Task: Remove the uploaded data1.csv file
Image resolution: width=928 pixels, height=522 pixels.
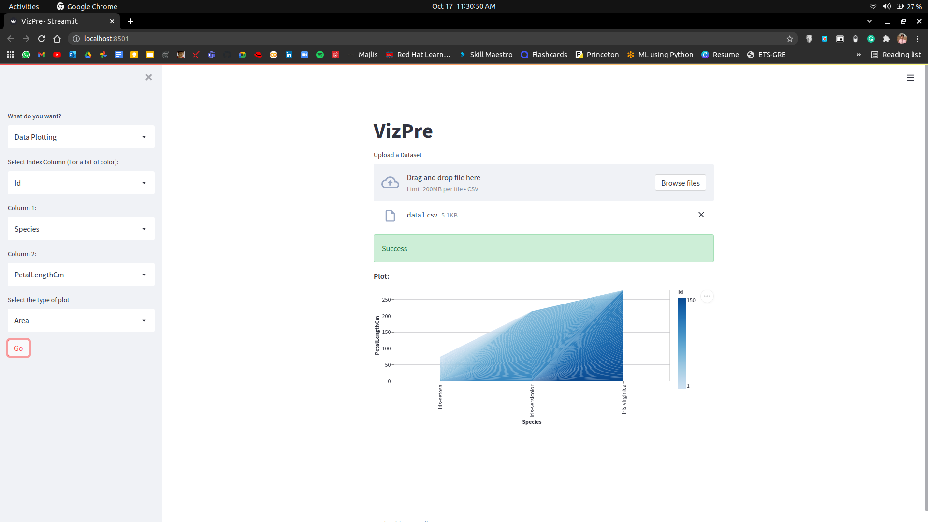Action: 701,215
